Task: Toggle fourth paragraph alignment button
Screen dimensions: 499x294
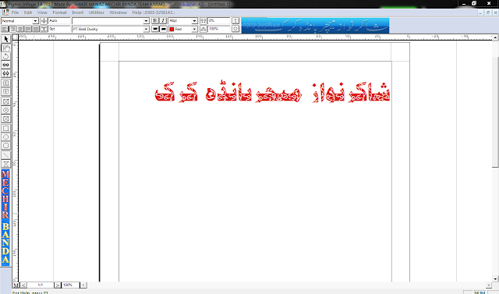Action: pyautogui.click(x=28, y=29)
